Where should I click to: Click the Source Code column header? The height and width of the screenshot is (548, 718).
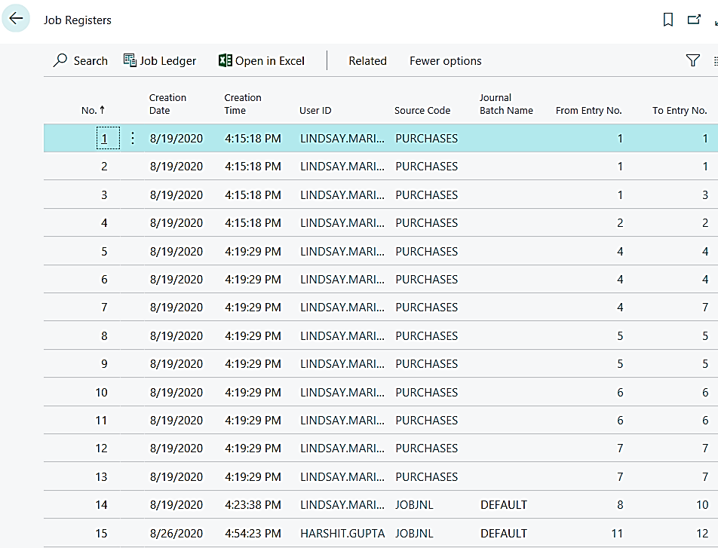coord(422,110)
